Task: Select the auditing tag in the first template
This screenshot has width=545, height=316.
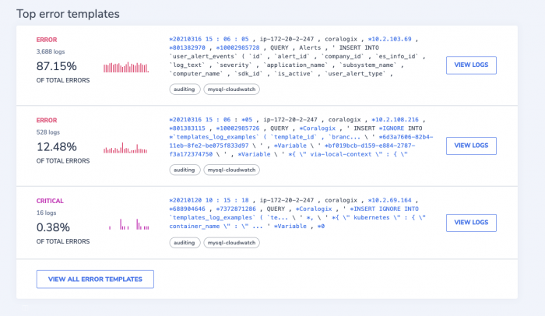Action: 185,90
